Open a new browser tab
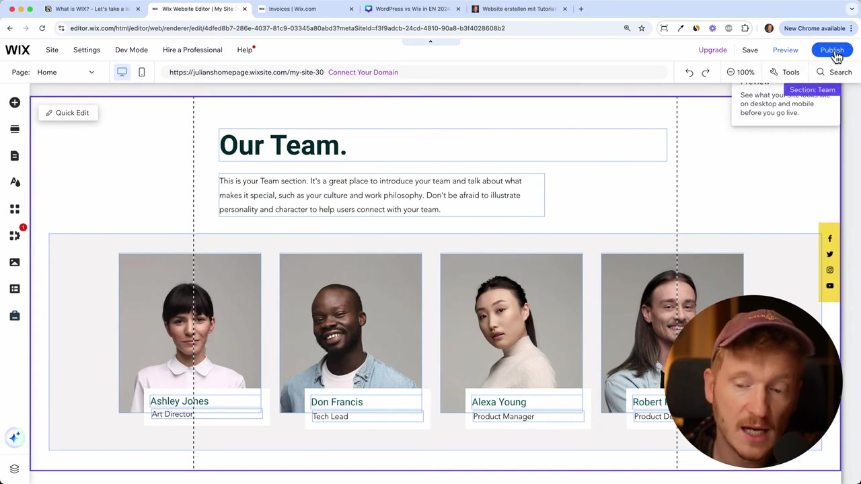 point(581,9)
